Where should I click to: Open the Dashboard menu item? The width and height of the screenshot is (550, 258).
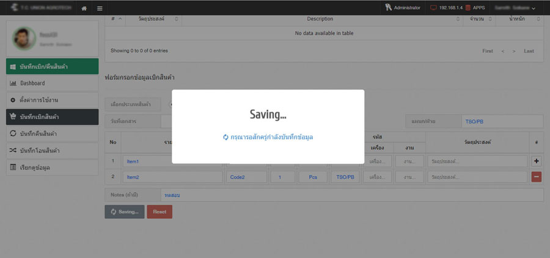click(x=53, y=84)
